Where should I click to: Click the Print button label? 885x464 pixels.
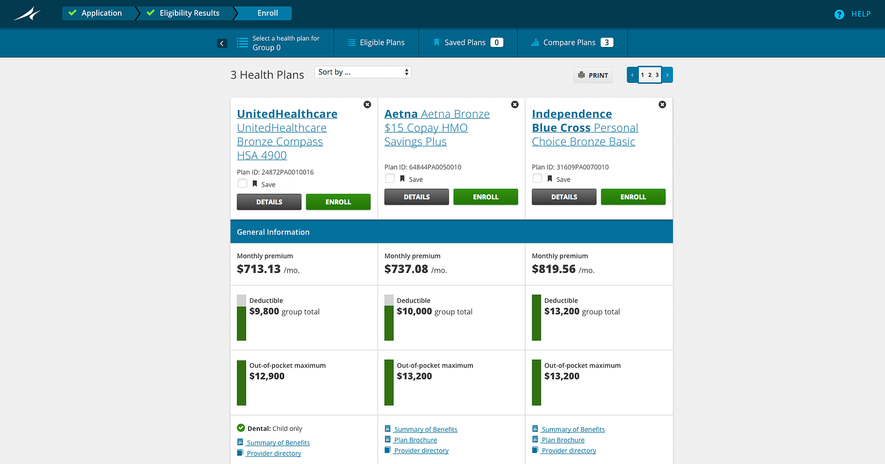[598, 75]
